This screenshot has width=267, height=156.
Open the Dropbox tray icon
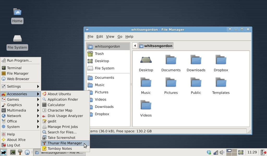point(209,152)
